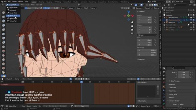
Task: Lock the Location X property
Action: click(155, 17)
